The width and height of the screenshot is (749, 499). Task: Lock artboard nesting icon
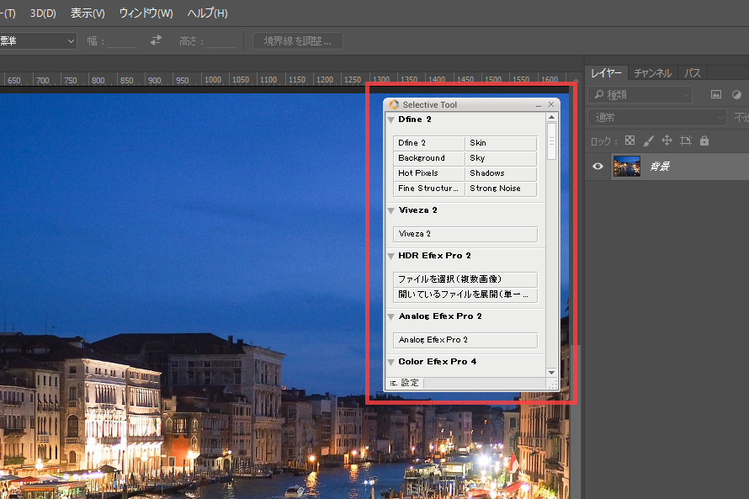686,141
